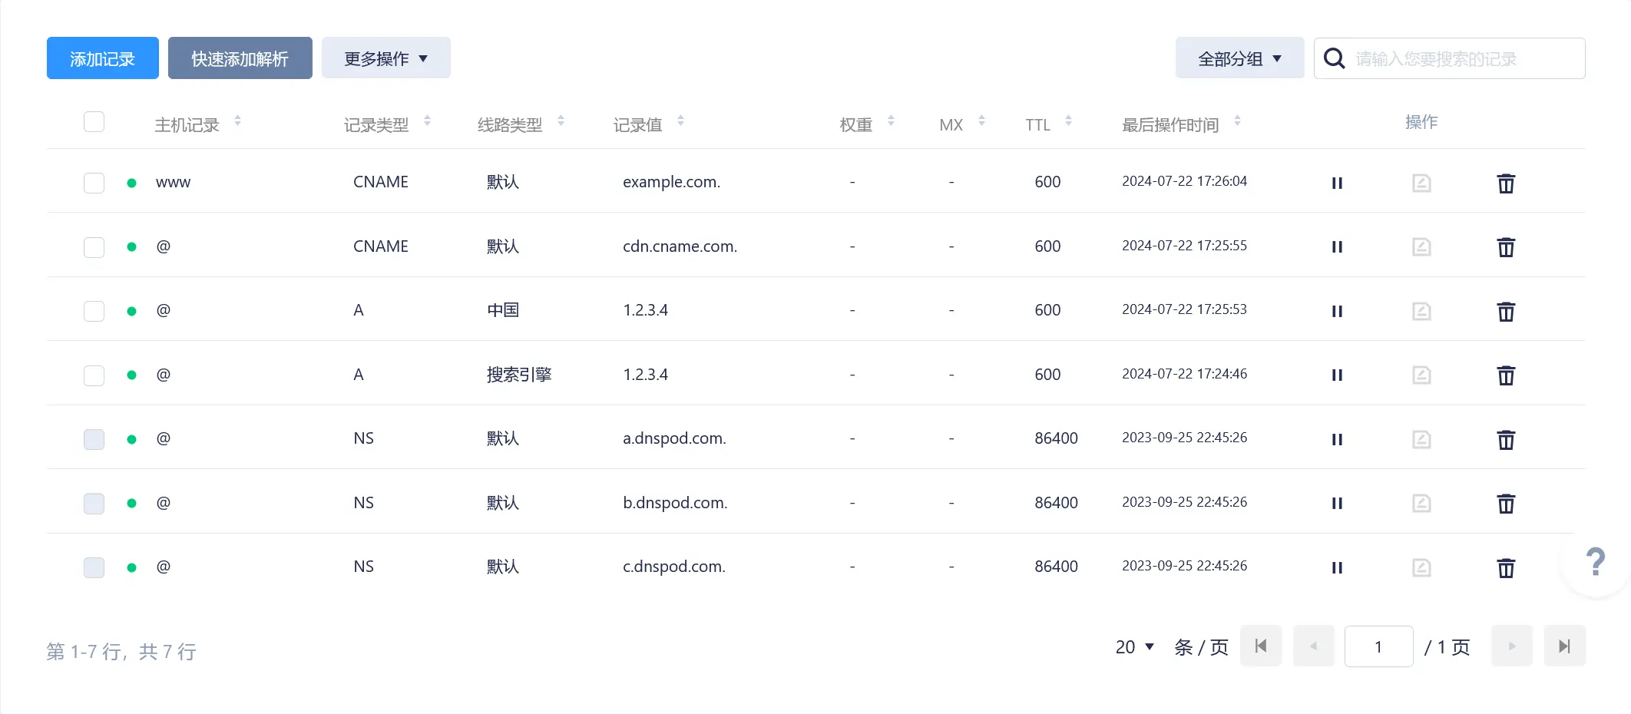This screenshot has width=1631, height=714.
Task: Edit remark for 搜索引擎 line record
Action: [1421, 375]
